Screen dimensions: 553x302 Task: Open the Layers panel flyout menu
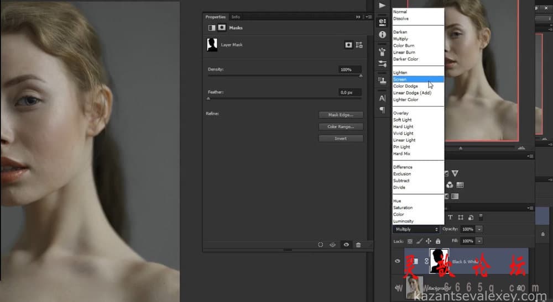coord(530,208)
